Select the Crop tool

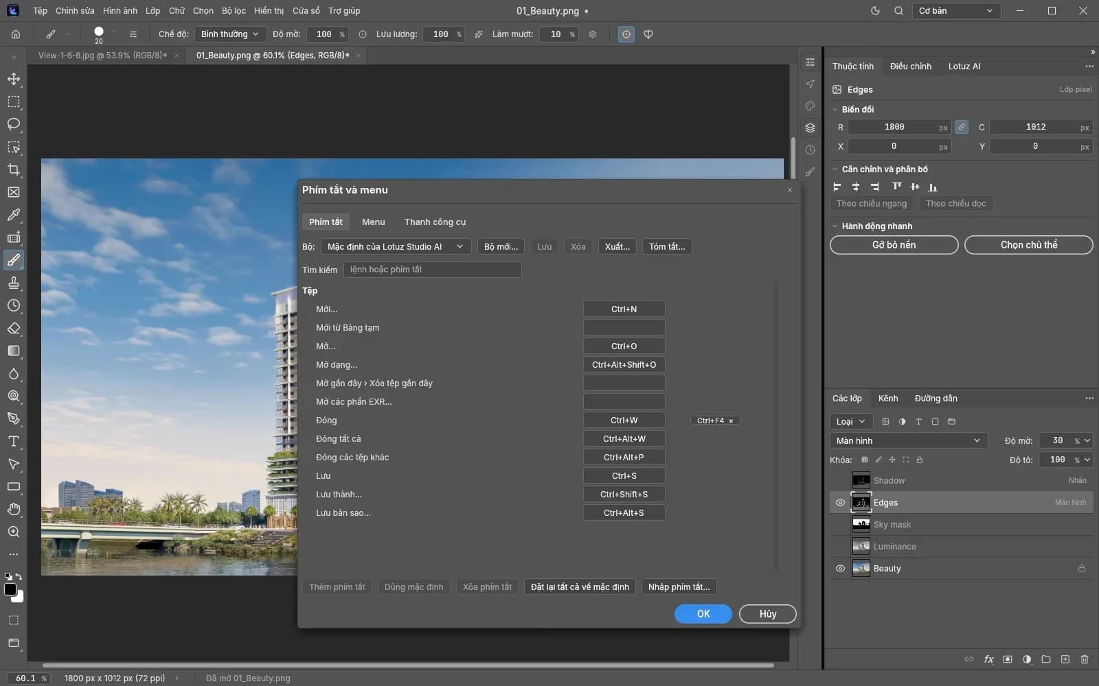point(14,169)
